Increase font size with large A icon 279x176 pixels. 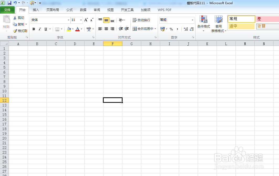pos(86,20)
